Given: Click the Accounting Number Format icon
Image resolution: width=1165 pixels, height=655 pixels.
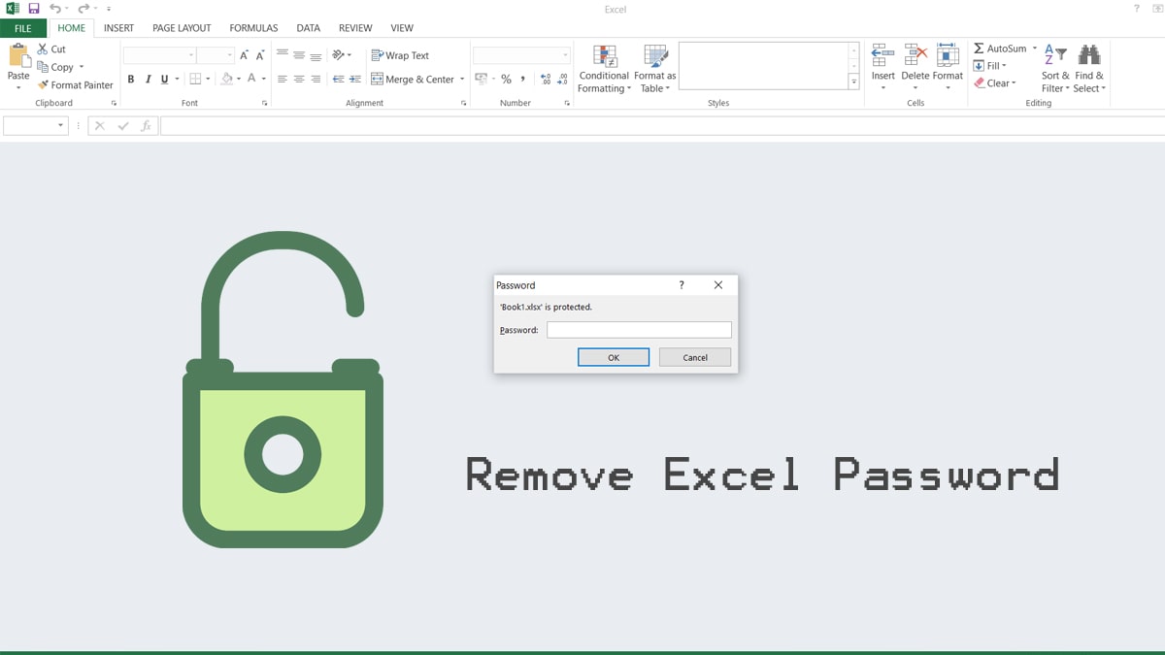Looking at the screenshot, I should click(481, 79).
